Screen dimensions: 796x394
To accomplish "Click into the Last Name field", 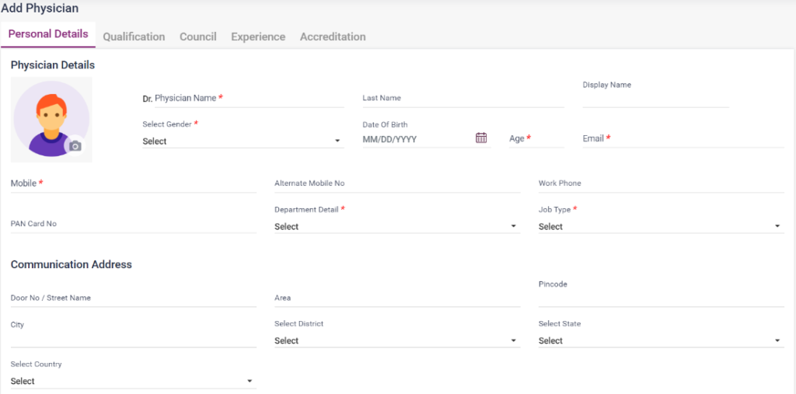I will (463, 99).
